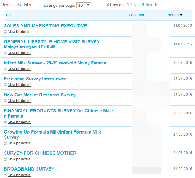Toggle the Posted sort direction arrow

tap(181, 15)
